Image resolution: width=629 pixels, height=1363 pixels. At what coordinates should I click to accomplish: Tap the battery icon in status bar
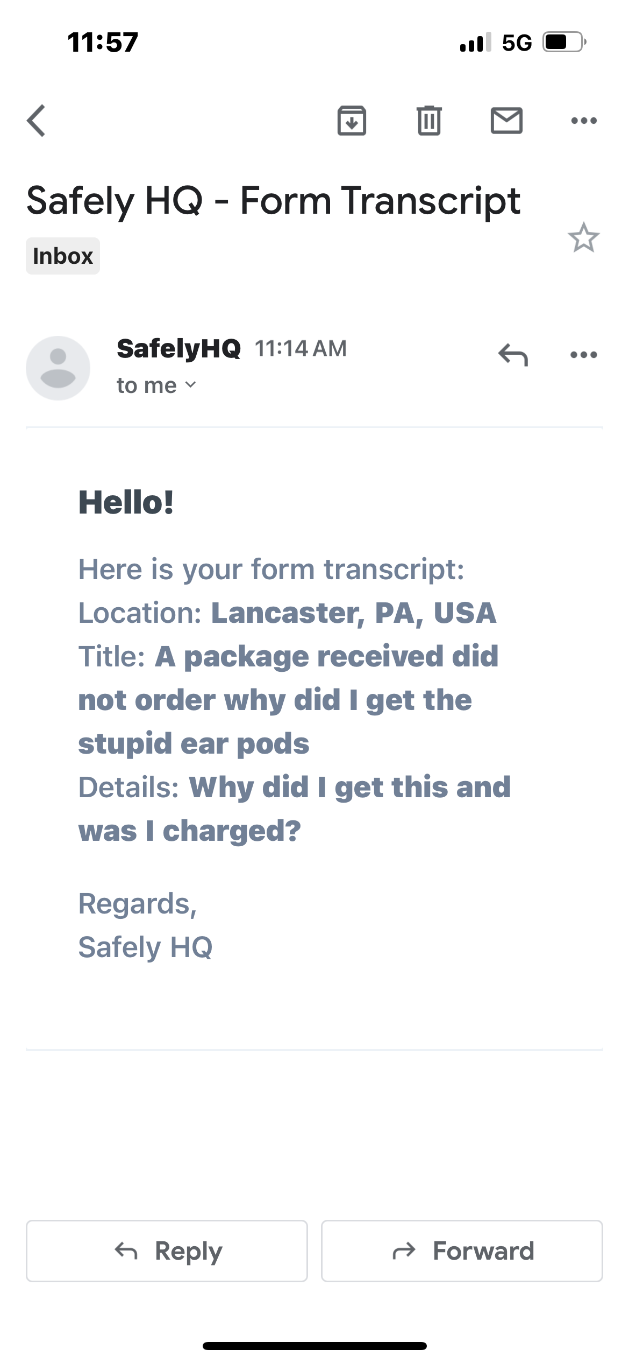563,42
